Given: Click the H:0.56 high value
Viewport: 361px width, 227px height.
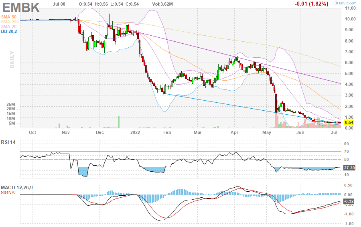Looking at the screenshot, I should coord(101,4).
